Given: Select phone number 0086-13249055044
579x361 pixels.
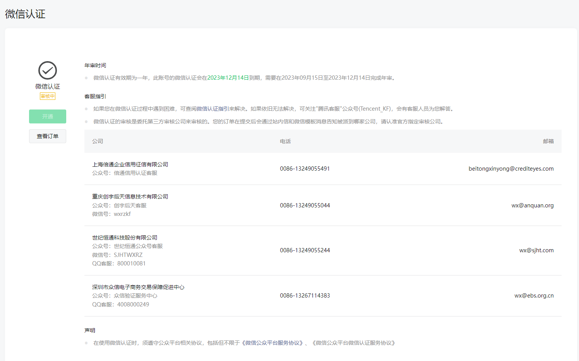Looking at the screenshot, I should (305, 205).
